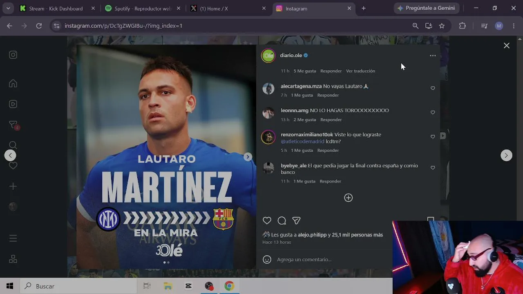Install Instagram app from address bar icon
This screenshot has height=294, width=523.
[429, 26]
